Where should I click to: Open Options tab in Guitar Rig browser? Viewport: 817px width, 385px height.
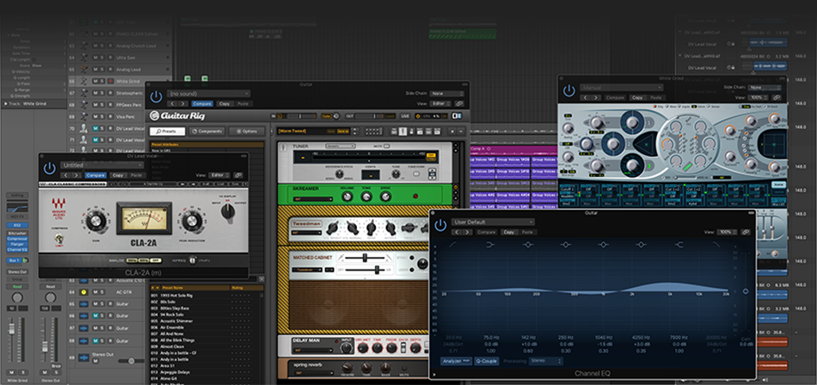pyautogui.click(x=247, y=131)
